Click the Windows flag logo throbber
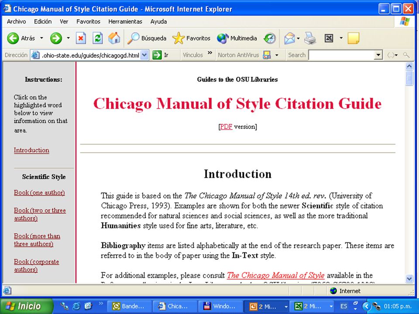The image size is (419, 314). tap(405, 22)
